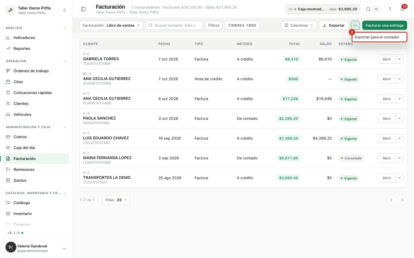Collapse Administración y Caja section
414x258 pixels.
click(36, 127)
